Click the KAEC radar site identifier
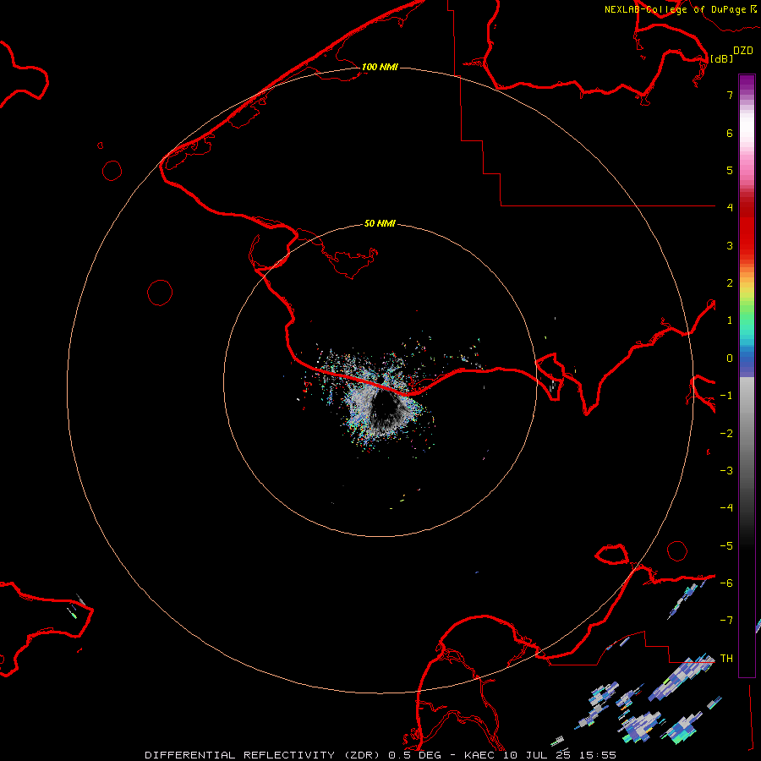This screenshot has width=761, height=761. pos(480,755)
